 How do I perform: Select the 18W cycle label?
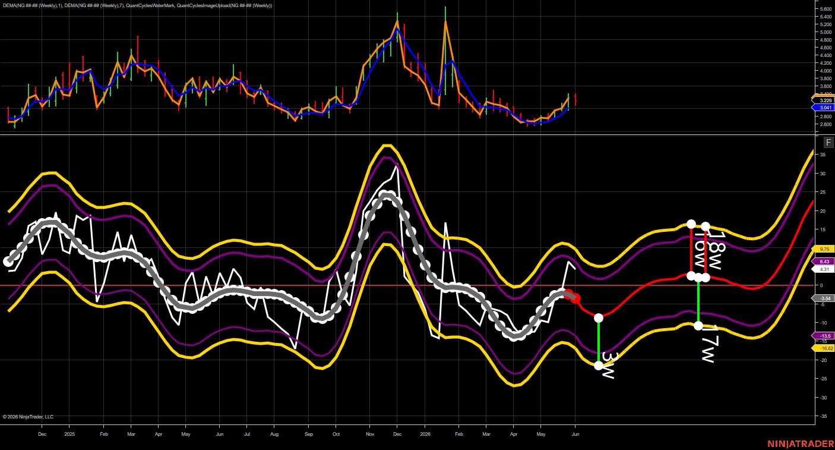click(717, 250)
